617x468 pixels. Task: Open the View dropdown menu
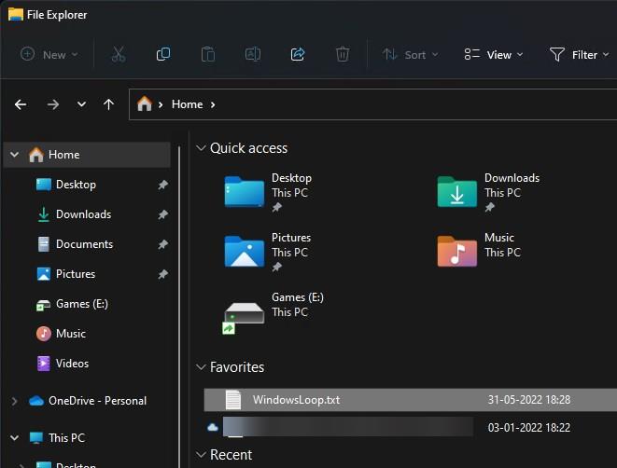493,54
